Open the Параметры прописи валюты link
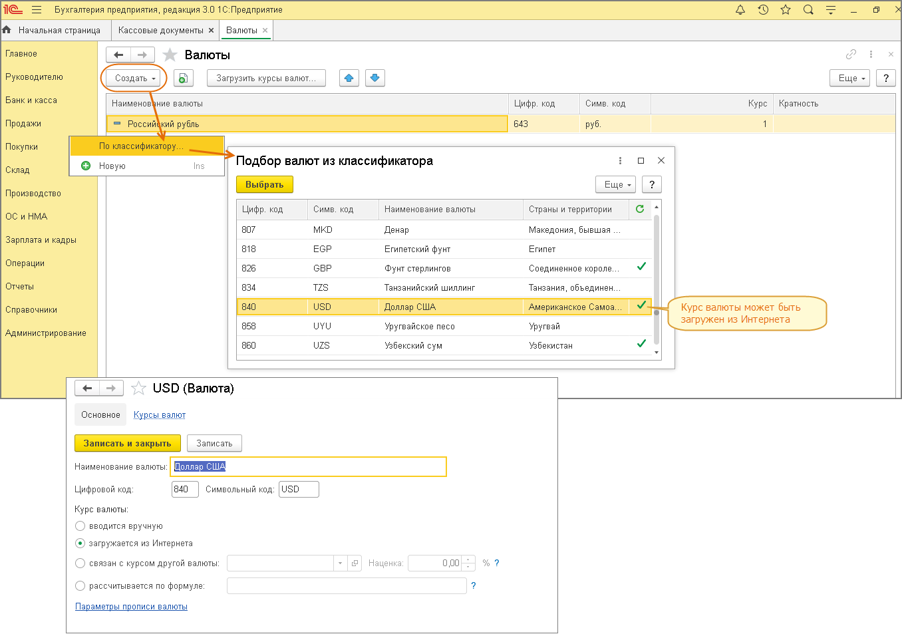Screen dimensions: 902x634 click(x=131, y=607)
